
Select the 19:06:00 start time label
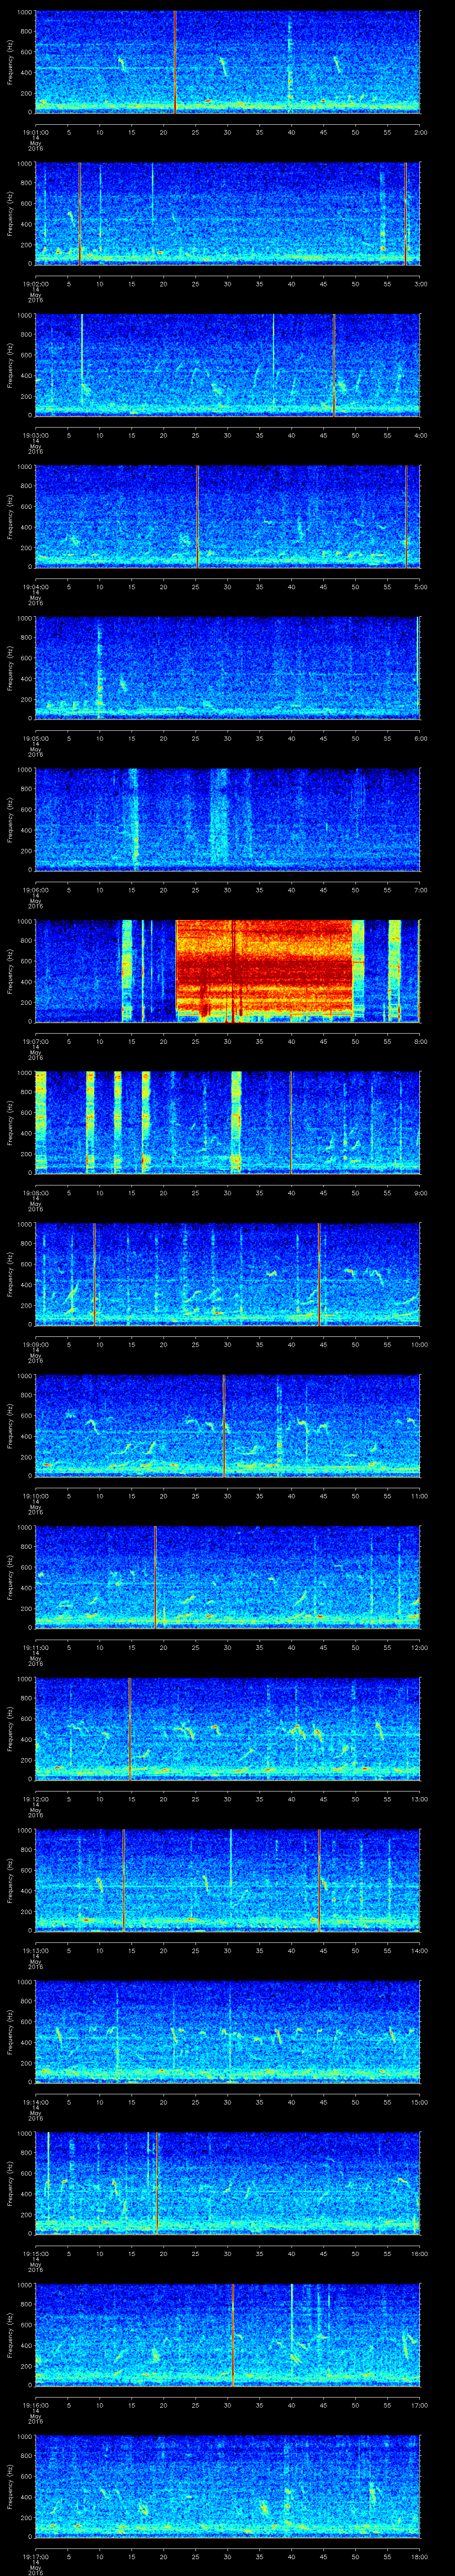(35, 890)
